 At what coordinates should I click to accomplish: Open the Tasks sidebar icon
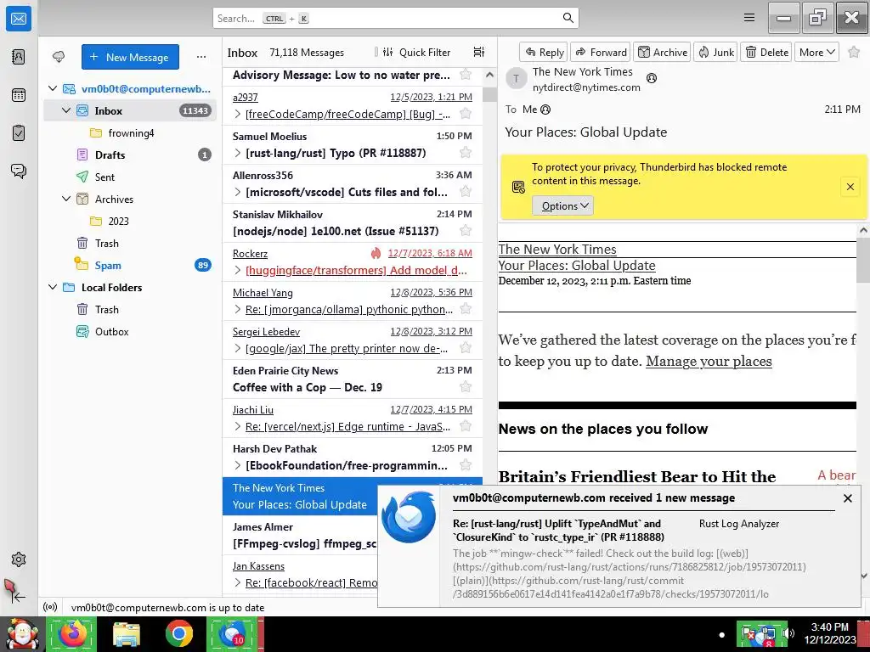tap(19, 133)
